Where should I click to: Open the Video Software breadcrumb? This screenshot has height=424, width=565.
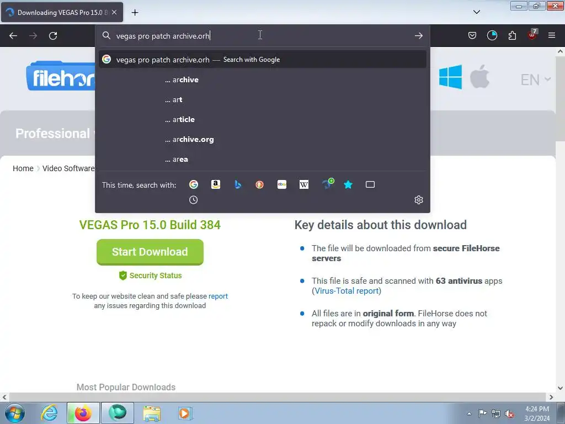[x=68, y=168]
